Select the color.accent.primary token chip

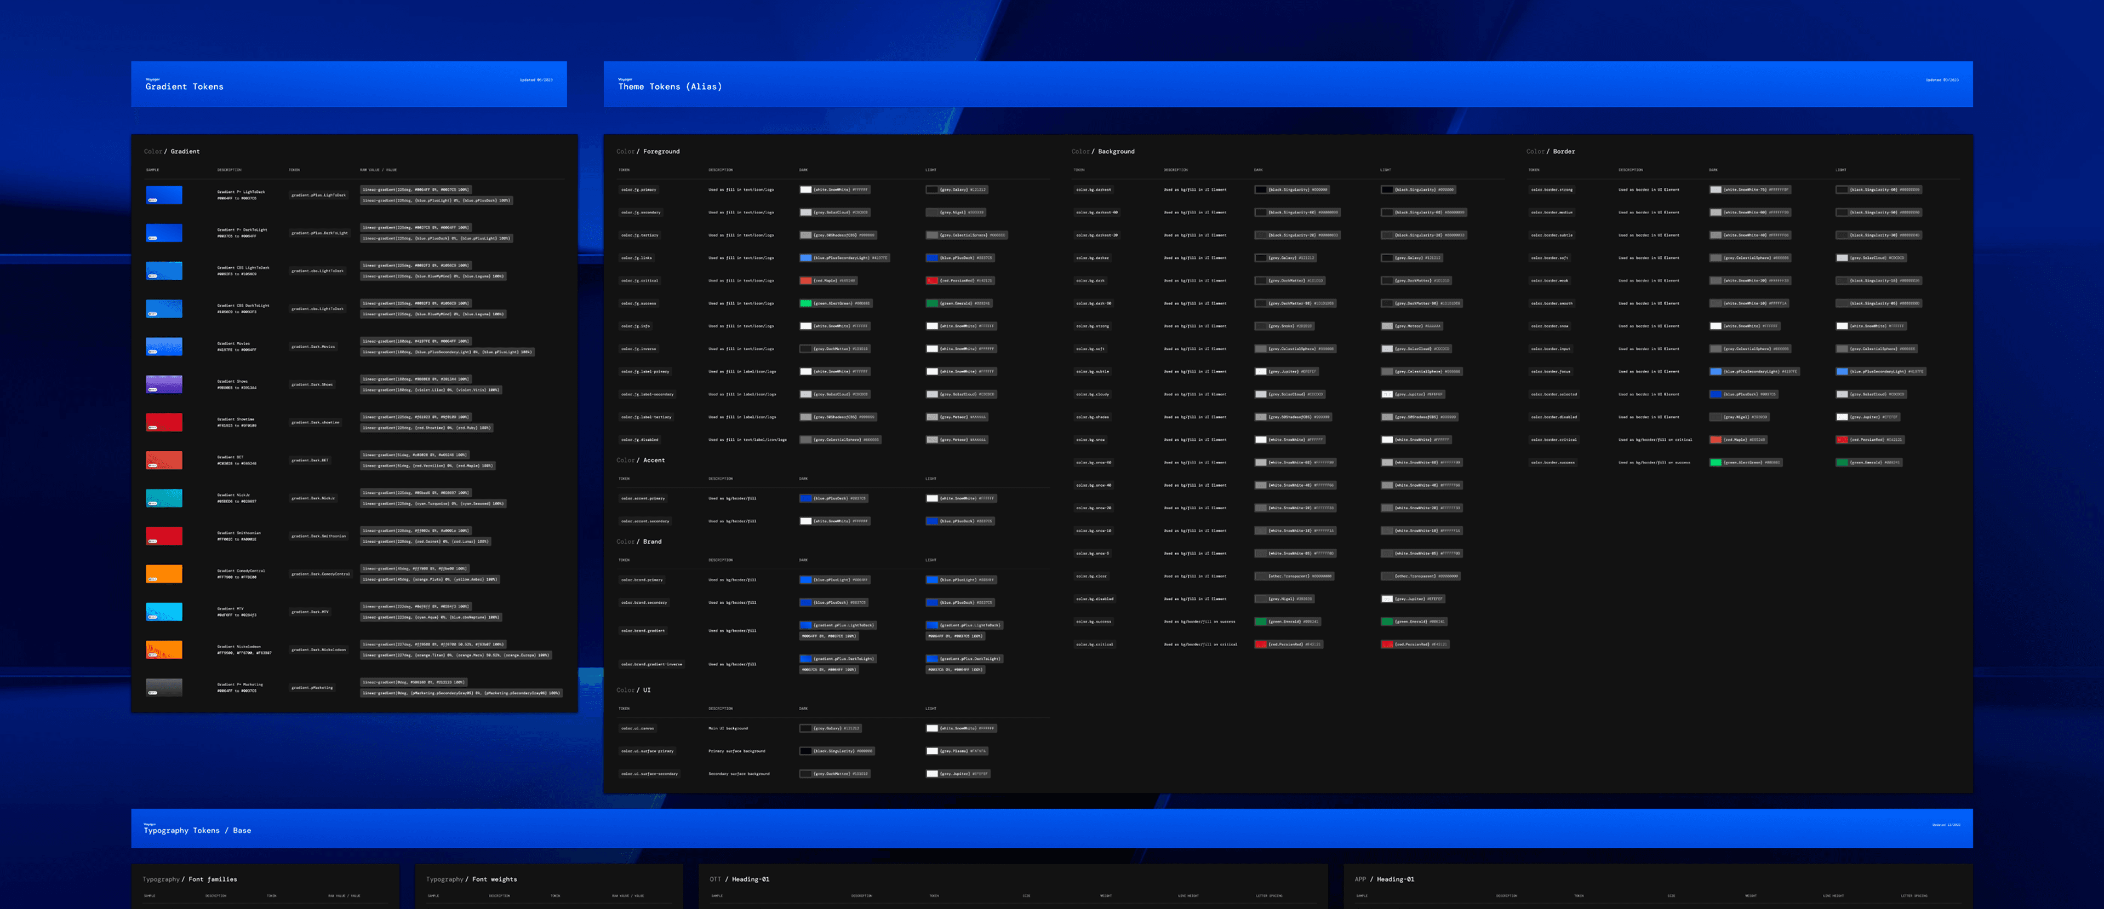643,498
